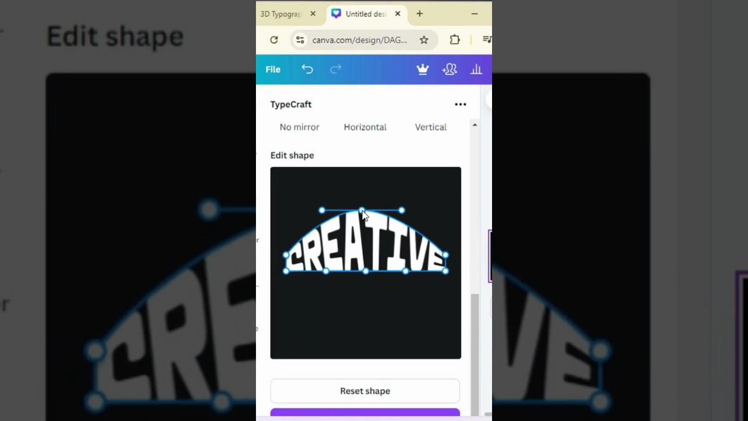Undo the last action in Canva
Image resolution: width=748 pixels, height=421 pixels.
pos(307,70)
